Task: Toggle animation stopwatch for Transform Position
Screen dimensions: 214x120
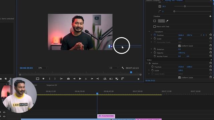Action: point(155,35)
